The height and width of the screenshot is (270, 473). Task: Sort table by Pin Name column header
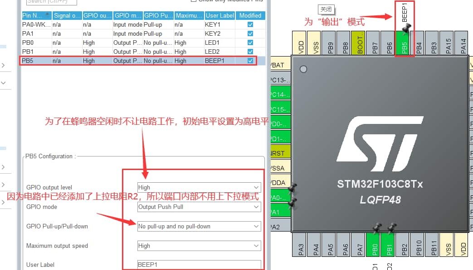[x=36, y=15]
